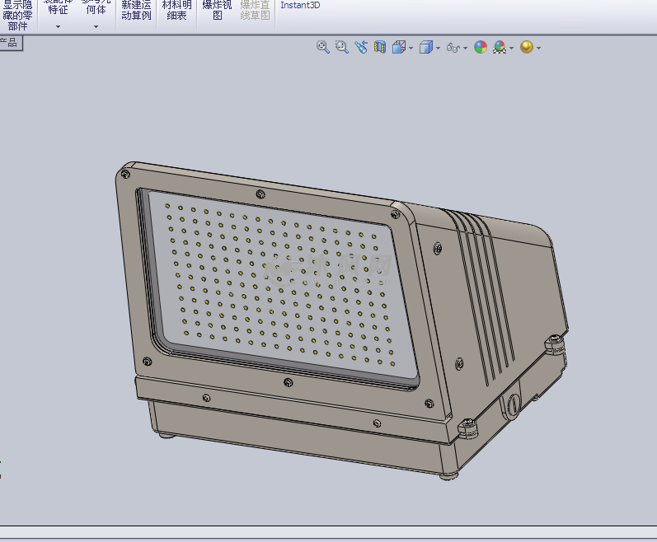Expand the Display Style dropdown arrow
Image resolution: width=657 pixels, height=542 pixels.
(x=438, y=49)
